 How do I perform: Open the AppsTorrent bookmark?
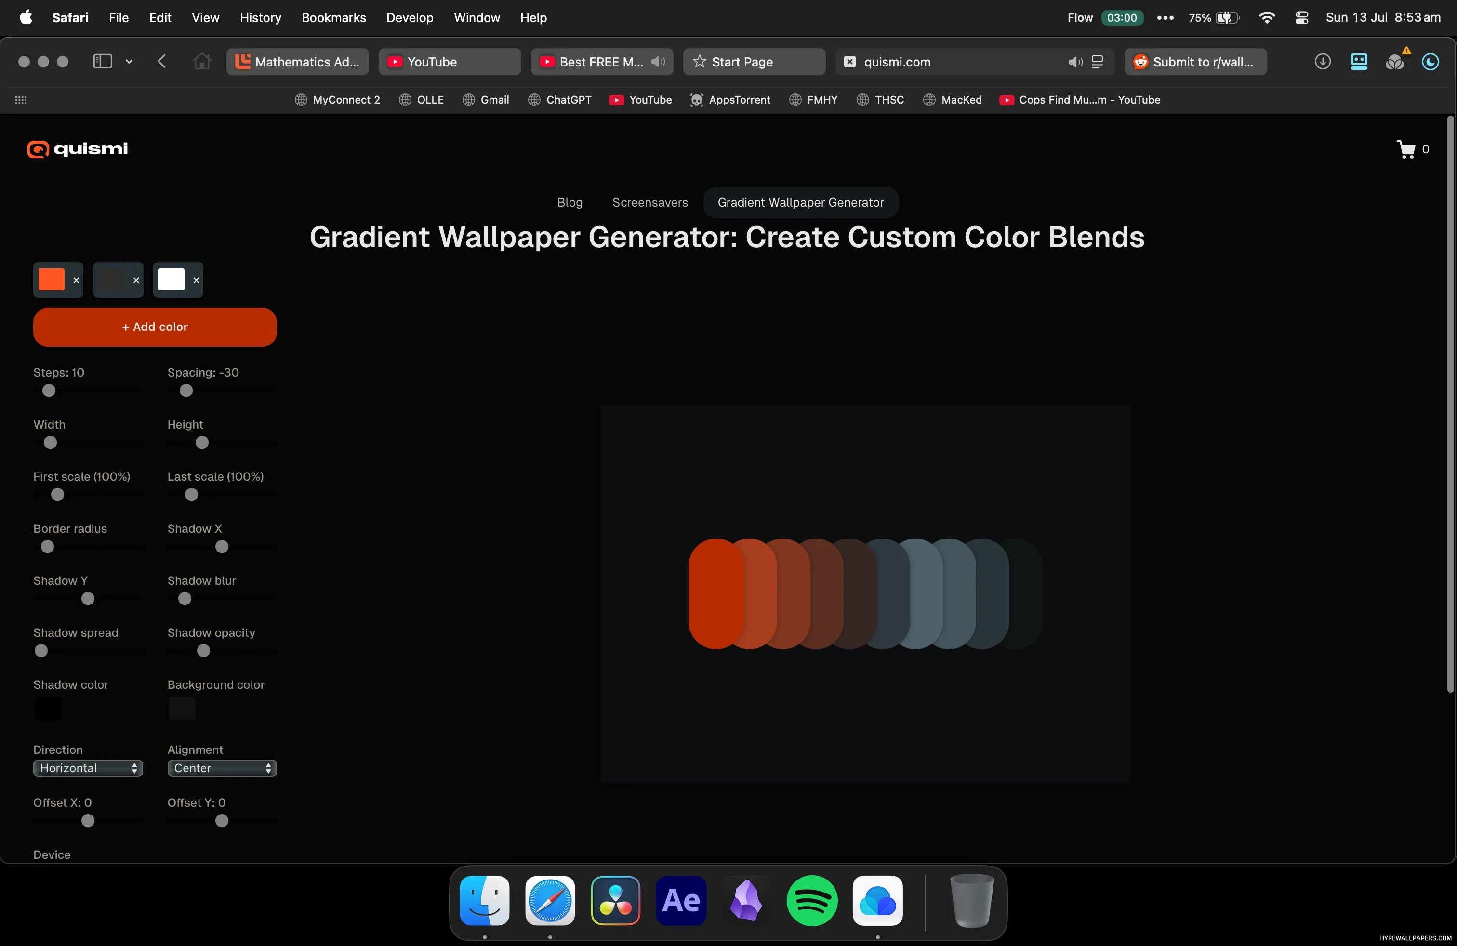click(x=730, y=100)
